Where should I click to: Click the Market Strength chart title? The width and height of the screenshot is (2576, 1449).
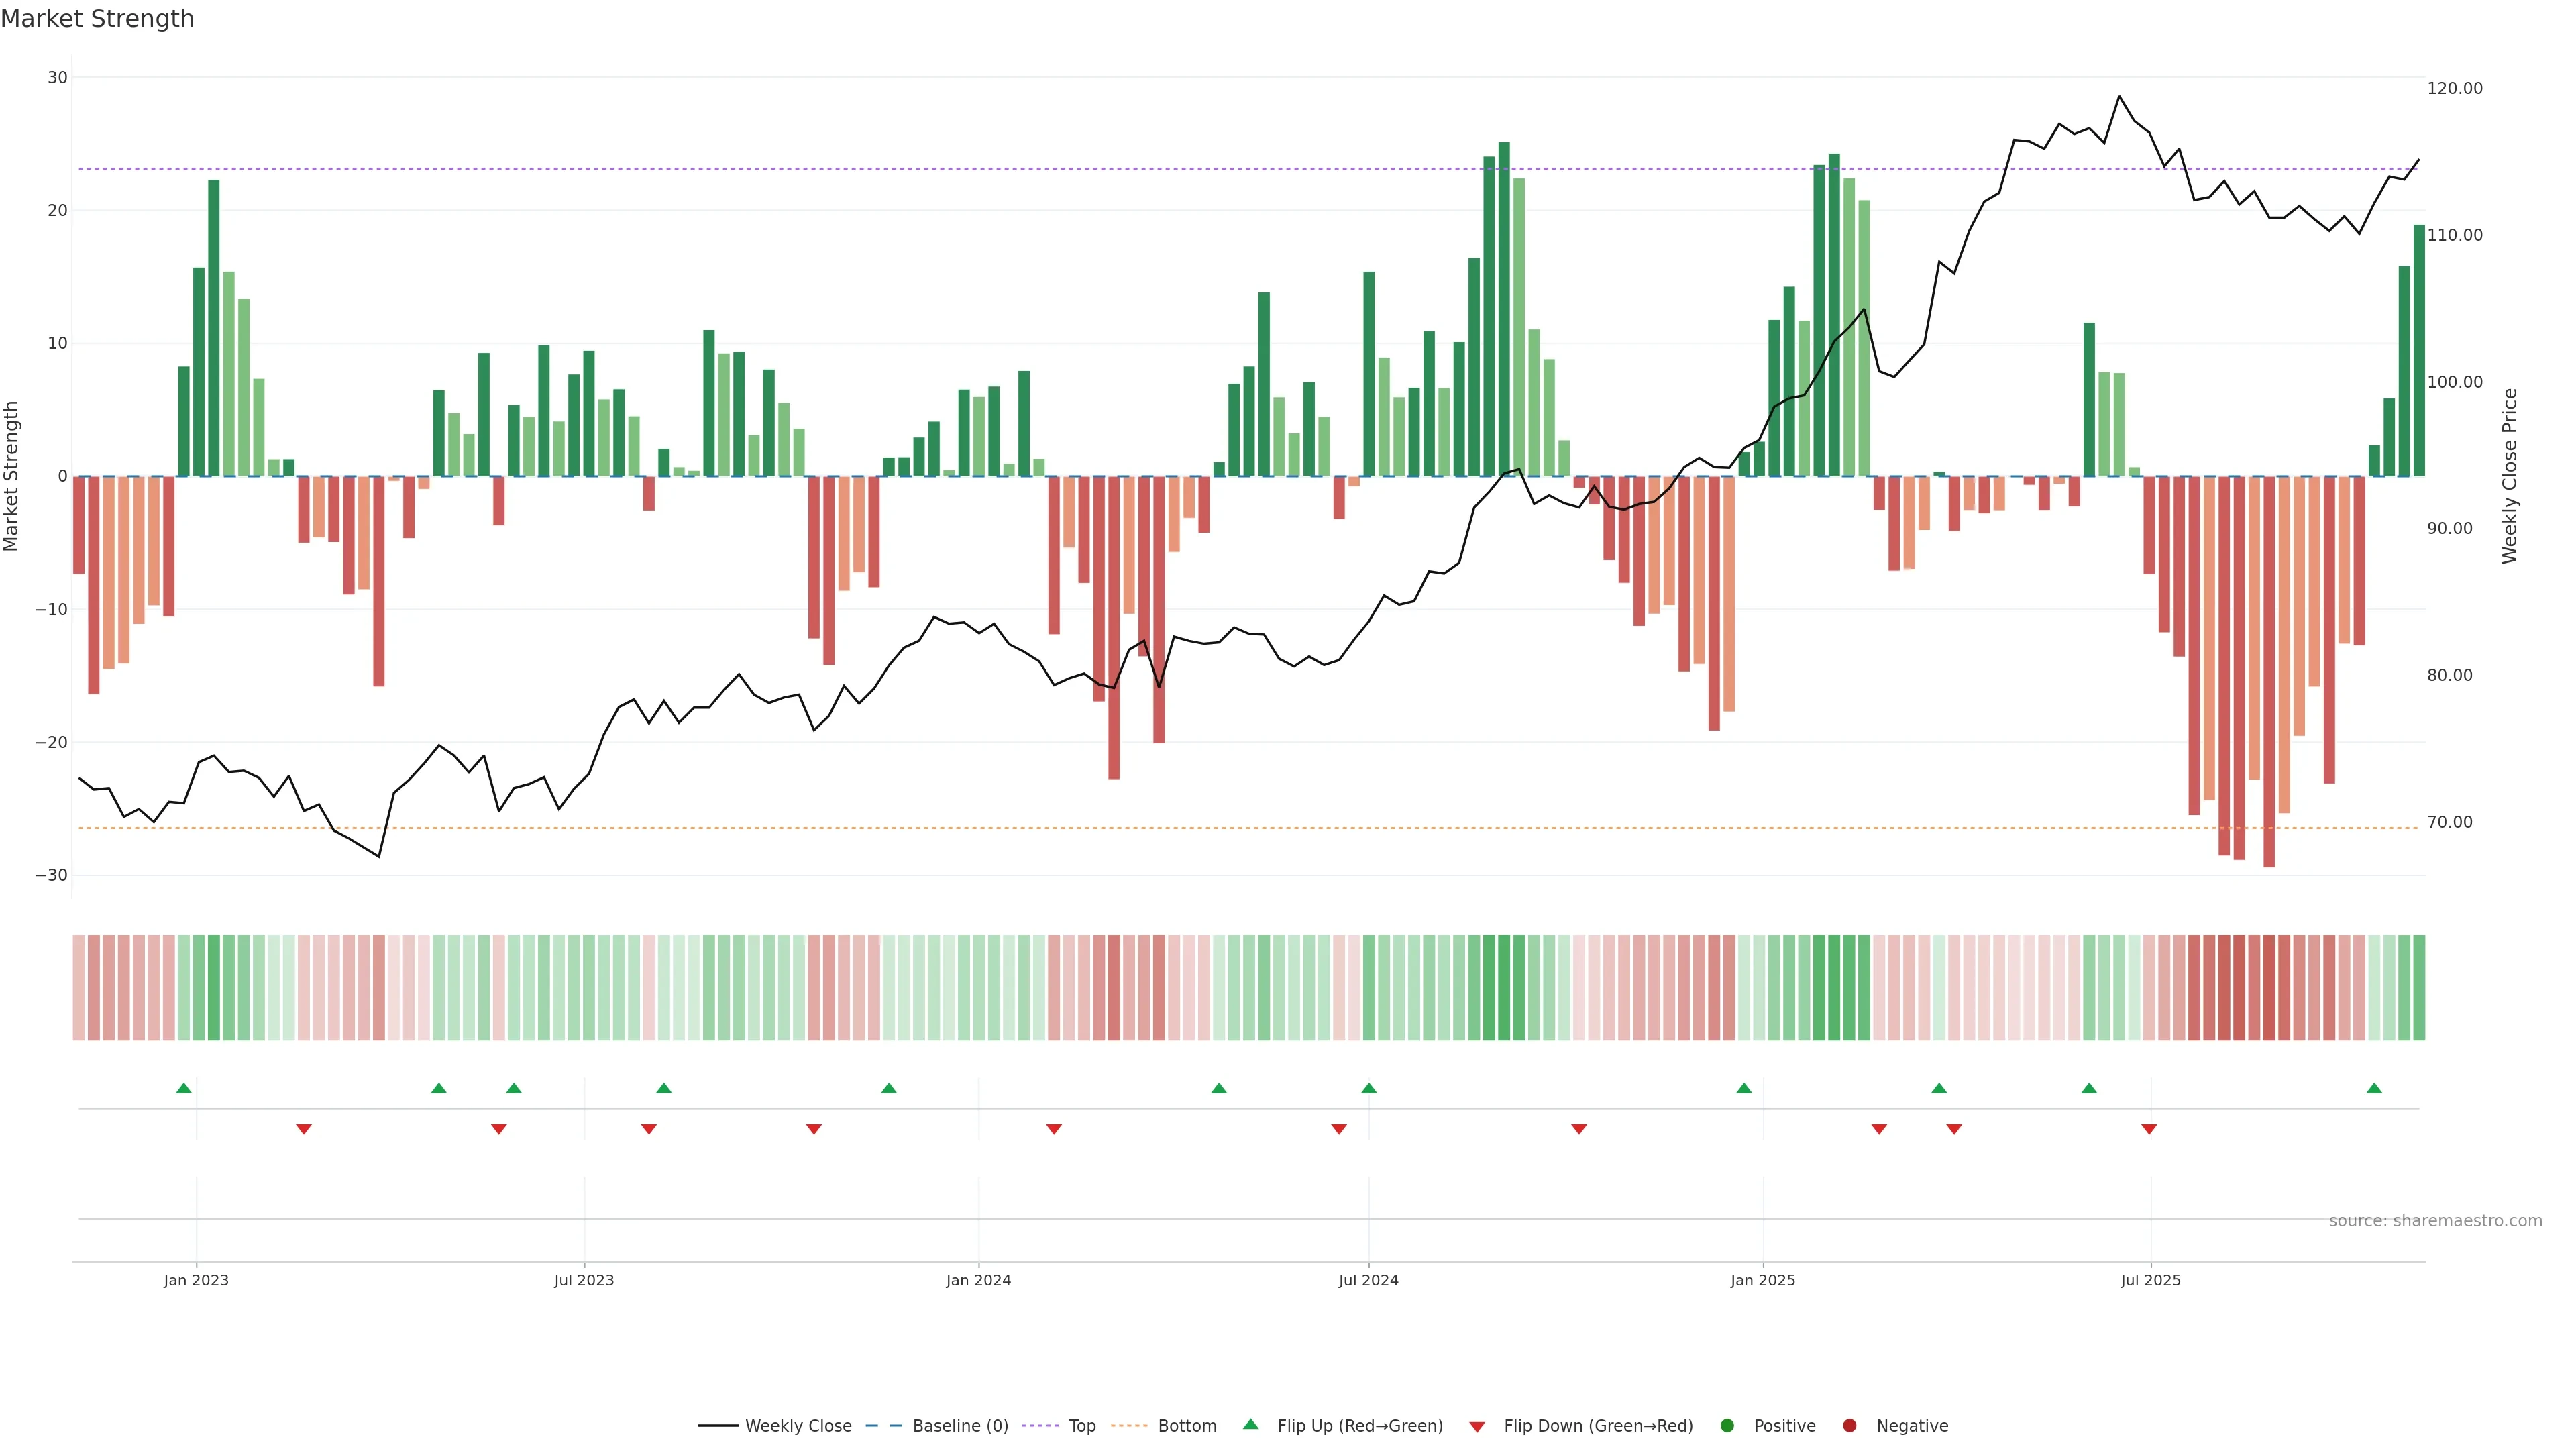(x=98, y=19)
